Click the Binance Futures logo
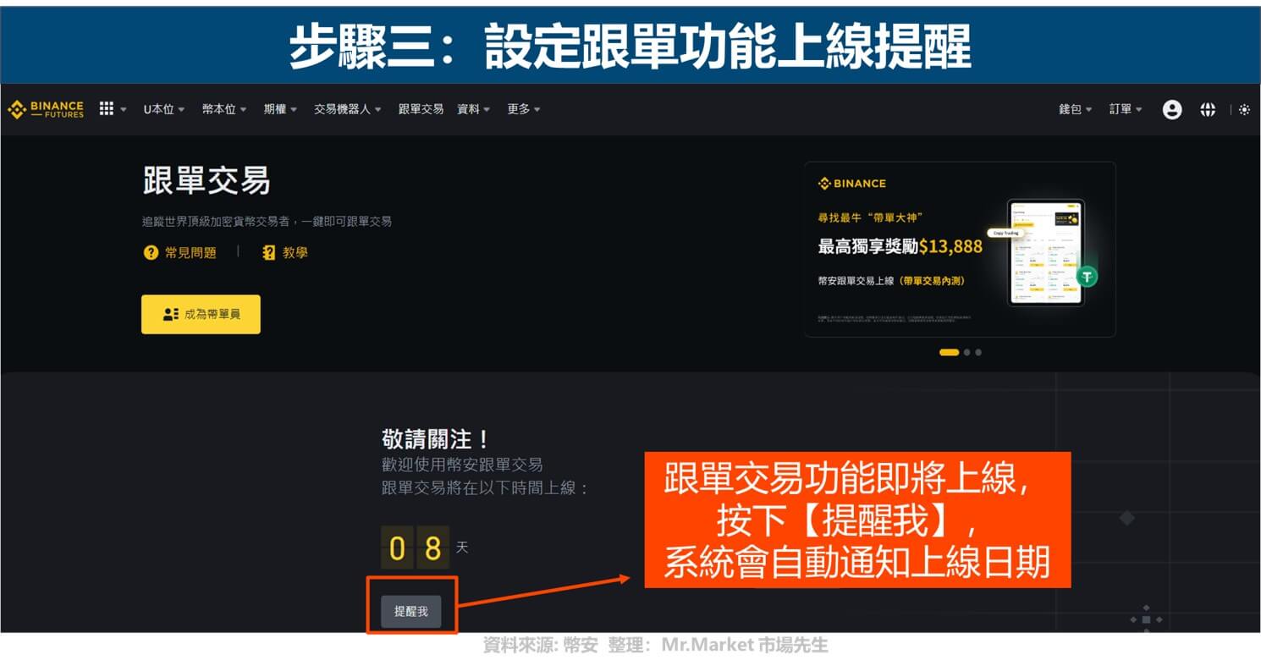This screenshot has height=666, width=1261. tap(46, 109)
